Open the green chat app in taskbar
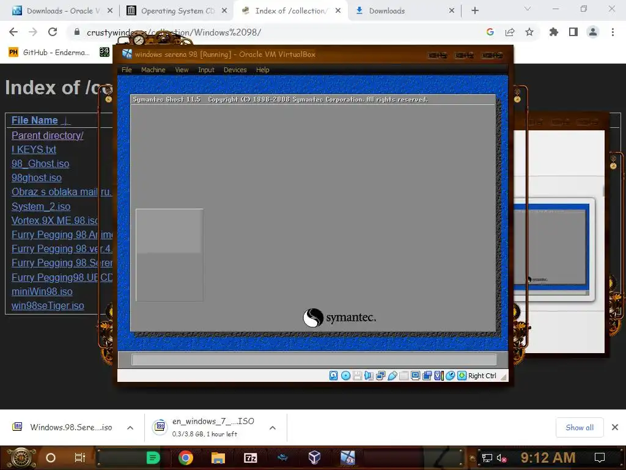626x470 pixels. [153, 458]
